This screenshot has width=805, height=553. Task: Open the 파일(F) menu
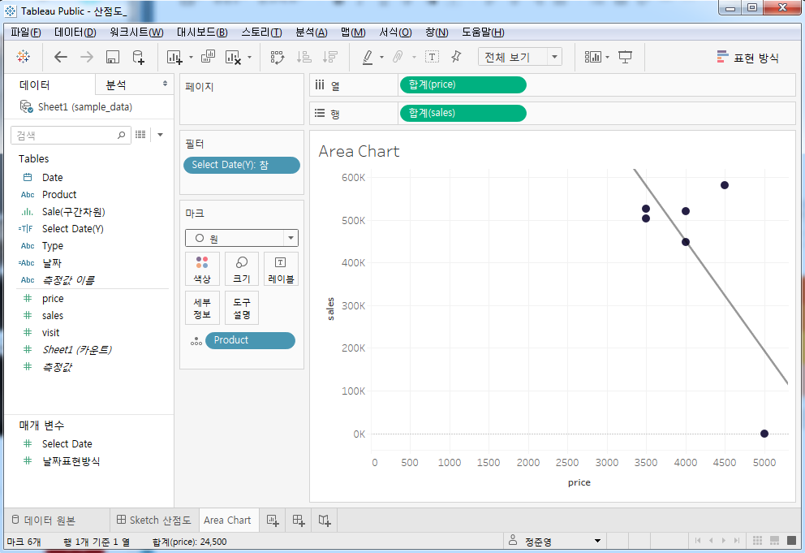point(26,32)
